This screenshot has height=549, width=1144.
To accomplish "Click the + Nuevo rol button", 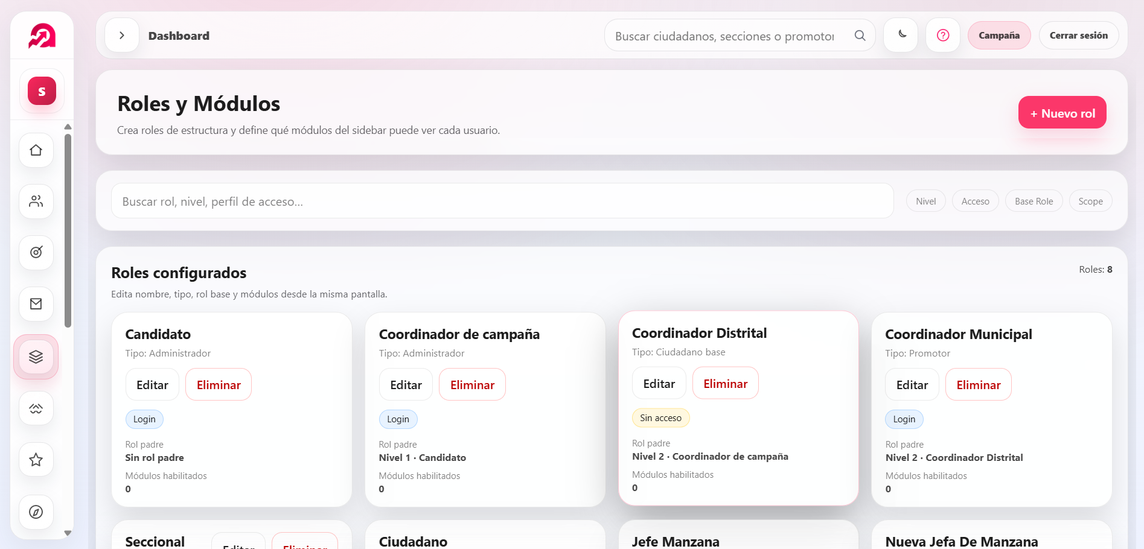I will click(1062, 112).
